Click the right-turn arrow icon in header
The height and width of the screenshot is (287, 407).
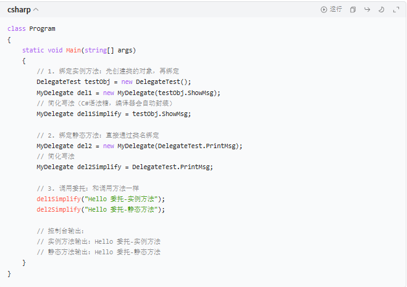click(x=367, y=9)
